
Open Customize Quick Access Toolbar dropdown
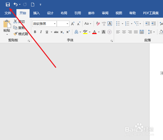click(40, 5)
